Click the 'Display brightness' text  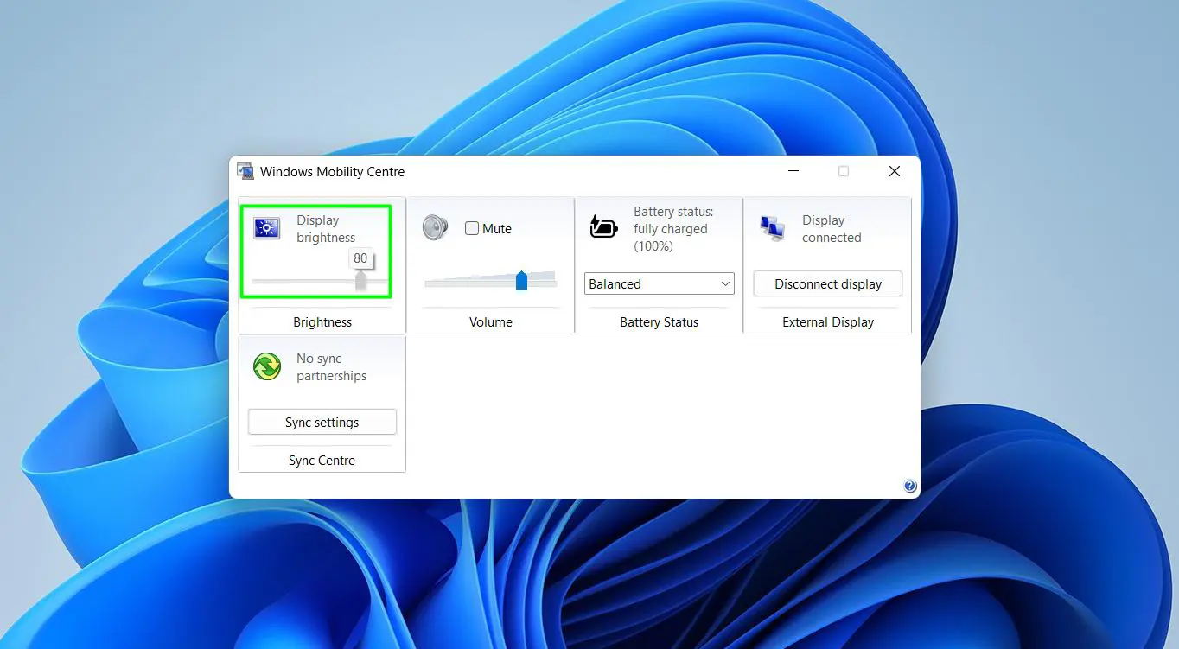coord(326,229)
